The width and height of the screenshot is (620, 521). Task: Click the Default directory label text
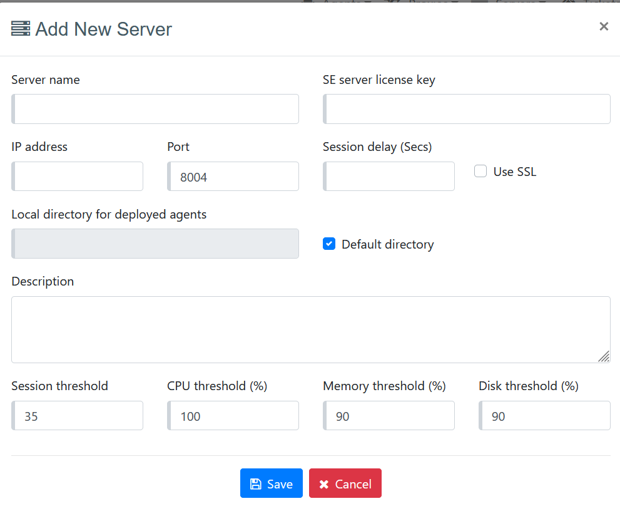pos(387,244)
